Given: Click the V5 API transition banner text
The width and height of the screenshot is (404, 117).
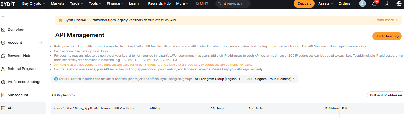Looking at the screenshot, I should [121, 20].
